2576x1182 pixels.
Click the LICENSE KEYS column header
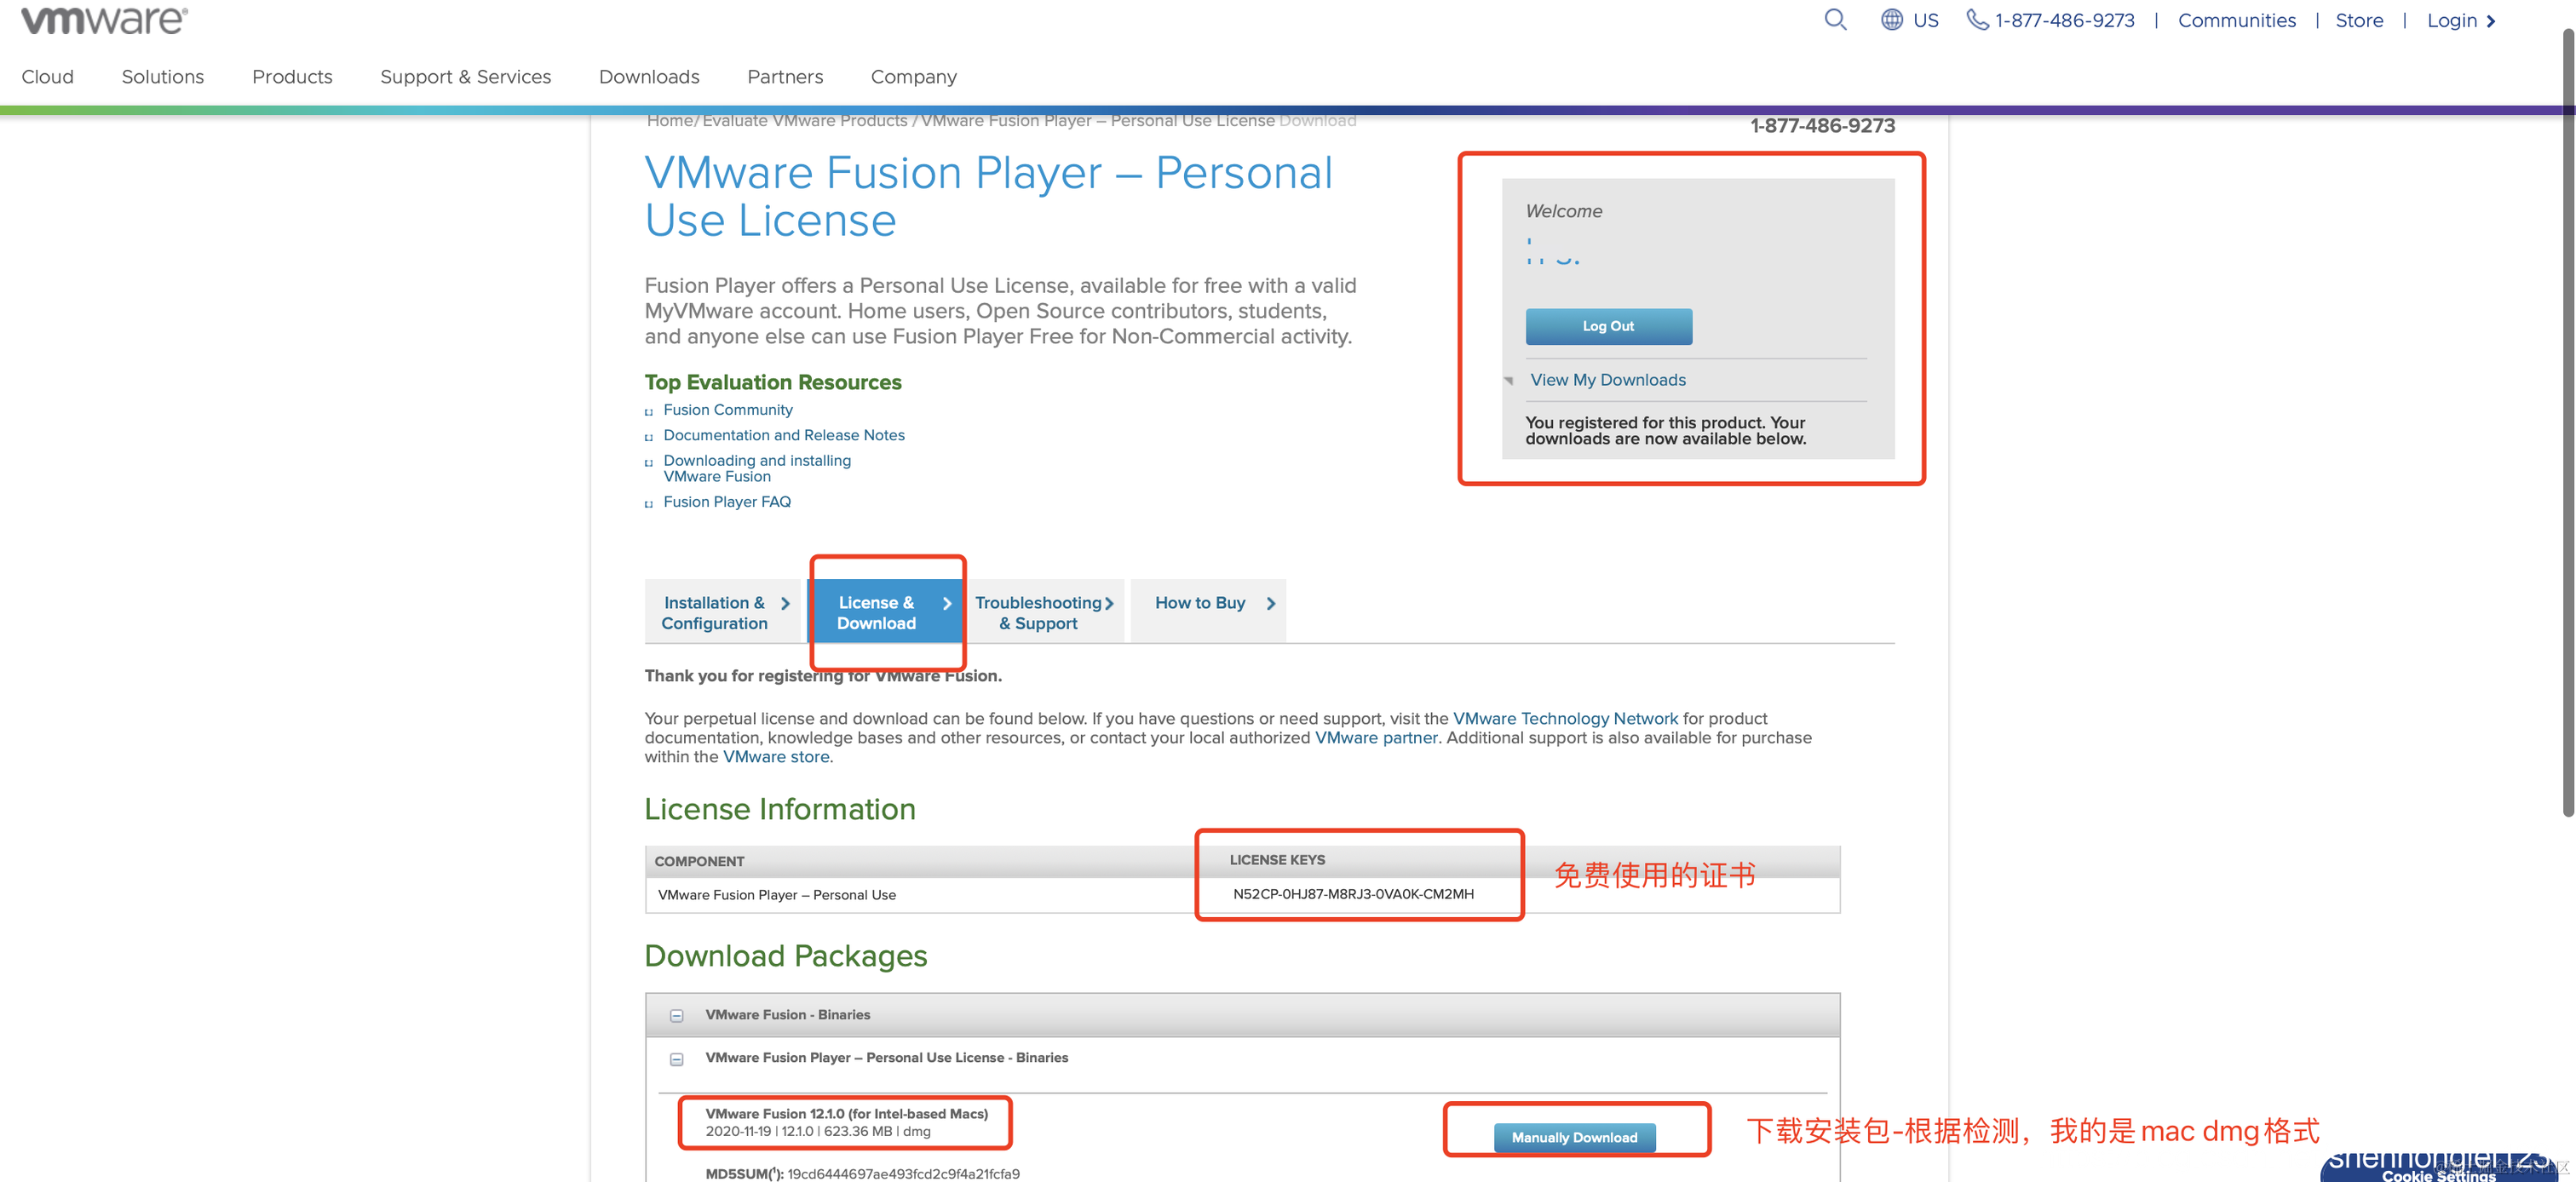click(1277, 860)
